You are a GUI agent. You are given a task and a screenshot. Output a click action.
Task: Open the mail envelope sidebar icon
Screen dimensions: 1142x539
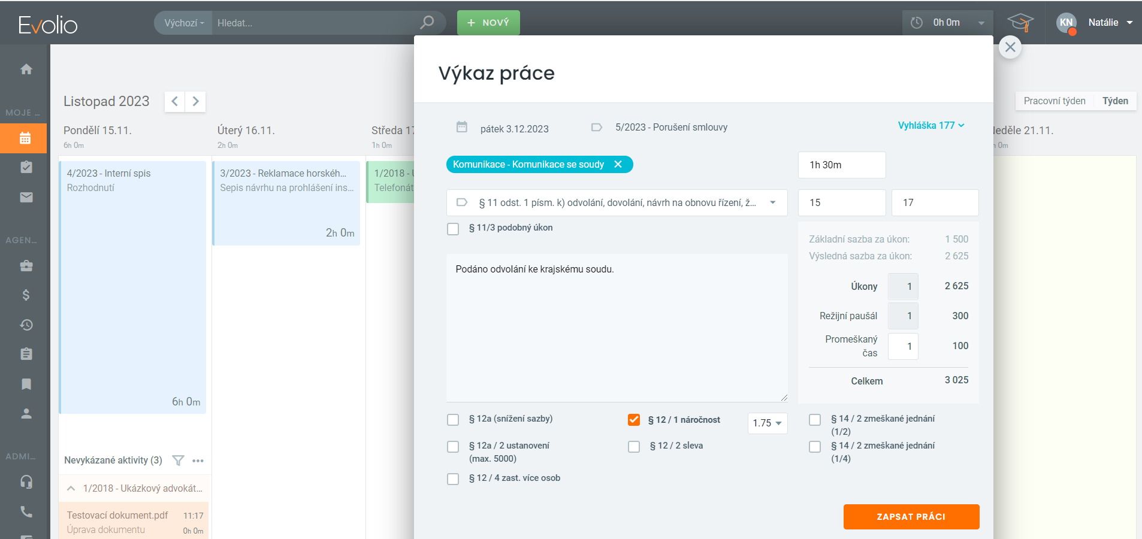click(x=26, y=197)
